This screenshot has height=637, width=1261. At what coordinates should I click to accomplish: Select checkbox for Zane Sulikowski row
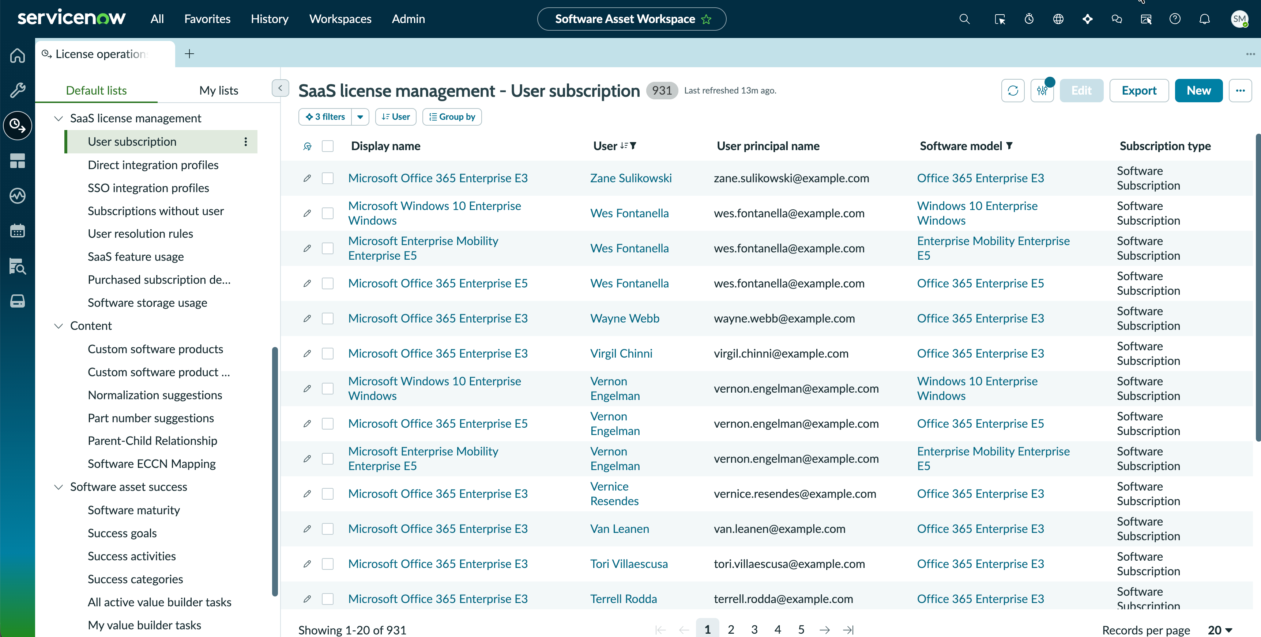tap(327, 178)
